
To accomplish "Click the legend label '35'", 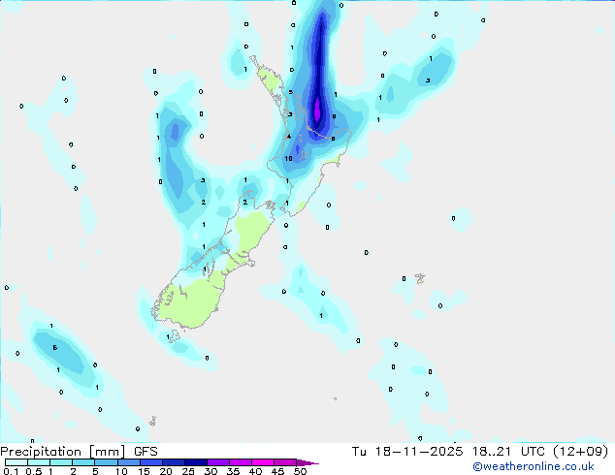I will [234, 471].
